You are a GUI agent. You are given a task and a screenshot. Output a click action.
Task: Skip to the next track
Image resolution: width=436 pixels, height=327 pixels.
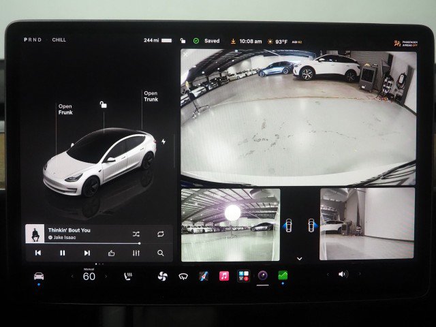[x=87, y=253]
